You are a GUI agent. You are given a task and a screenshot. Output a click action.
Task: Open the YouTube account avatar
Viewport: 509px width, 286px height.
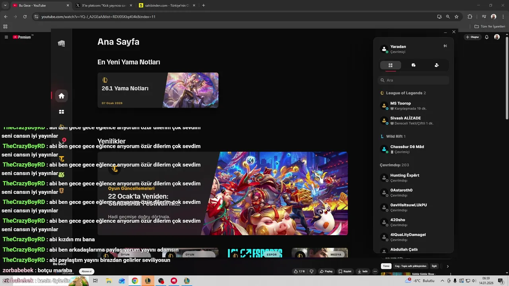pyautogui.click(x=497, y=37)
